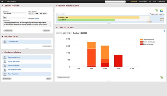Screen dimensions: 167x96
Task: Open the Configuración menu
Action: coord(143,2)
